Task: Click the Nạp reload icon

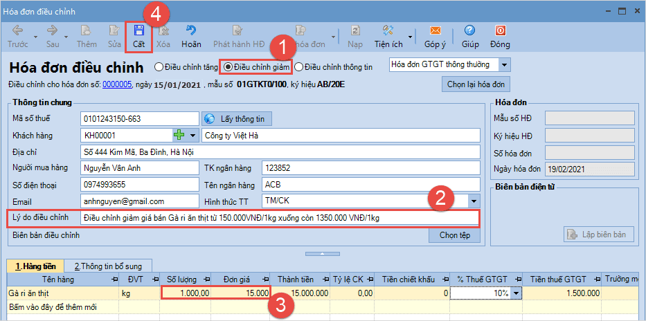Action: 355,31
